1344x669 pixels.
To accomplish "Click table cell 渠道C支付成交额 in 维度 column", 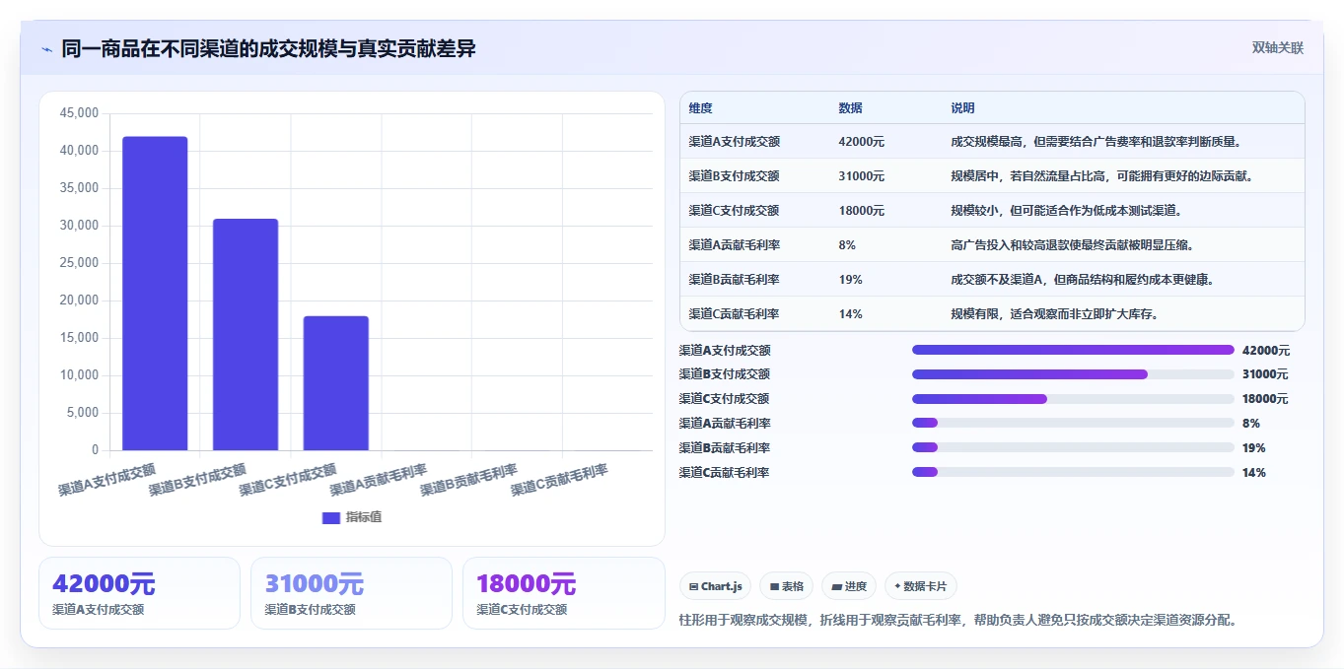I will pos(734,211).
